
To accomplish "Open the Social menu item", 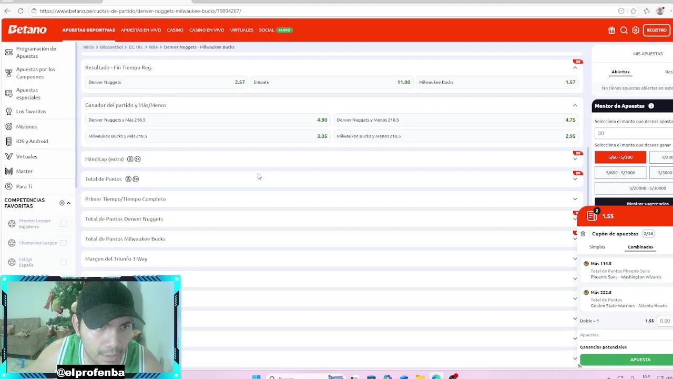I will [x=266, y=30].
